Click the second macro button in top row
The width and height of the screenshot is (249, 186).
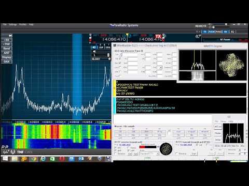coord(133,132)
